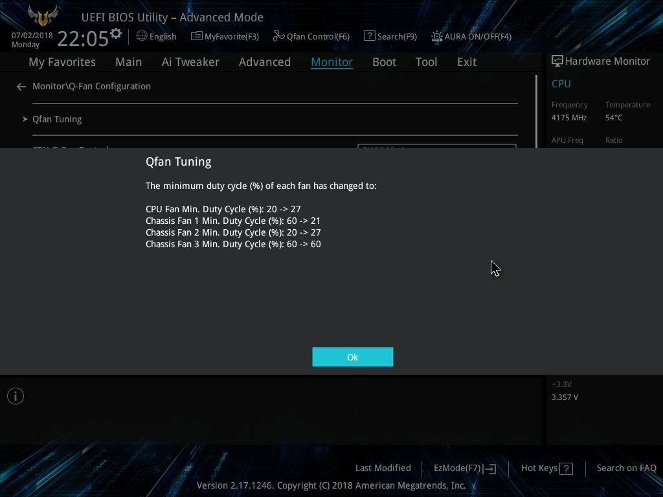
Task: Click the Ok button in Qfan Tuning dialog
Action: (x=353, y=357)
